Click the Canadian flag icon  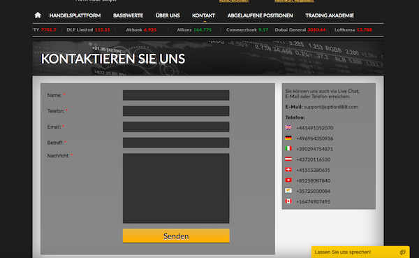pyautogui.click(x=288, y=201)
